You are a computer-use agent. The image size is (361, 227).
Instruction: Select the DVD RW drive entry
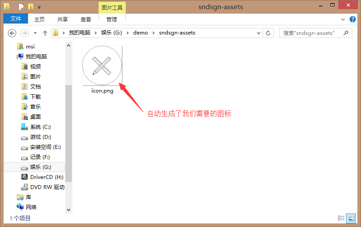click(47, 187)
